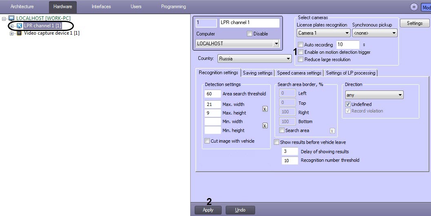This screenshot has width=431, height=216.
Task: Click the X button beside Max. width
Action: pos(265,109)
